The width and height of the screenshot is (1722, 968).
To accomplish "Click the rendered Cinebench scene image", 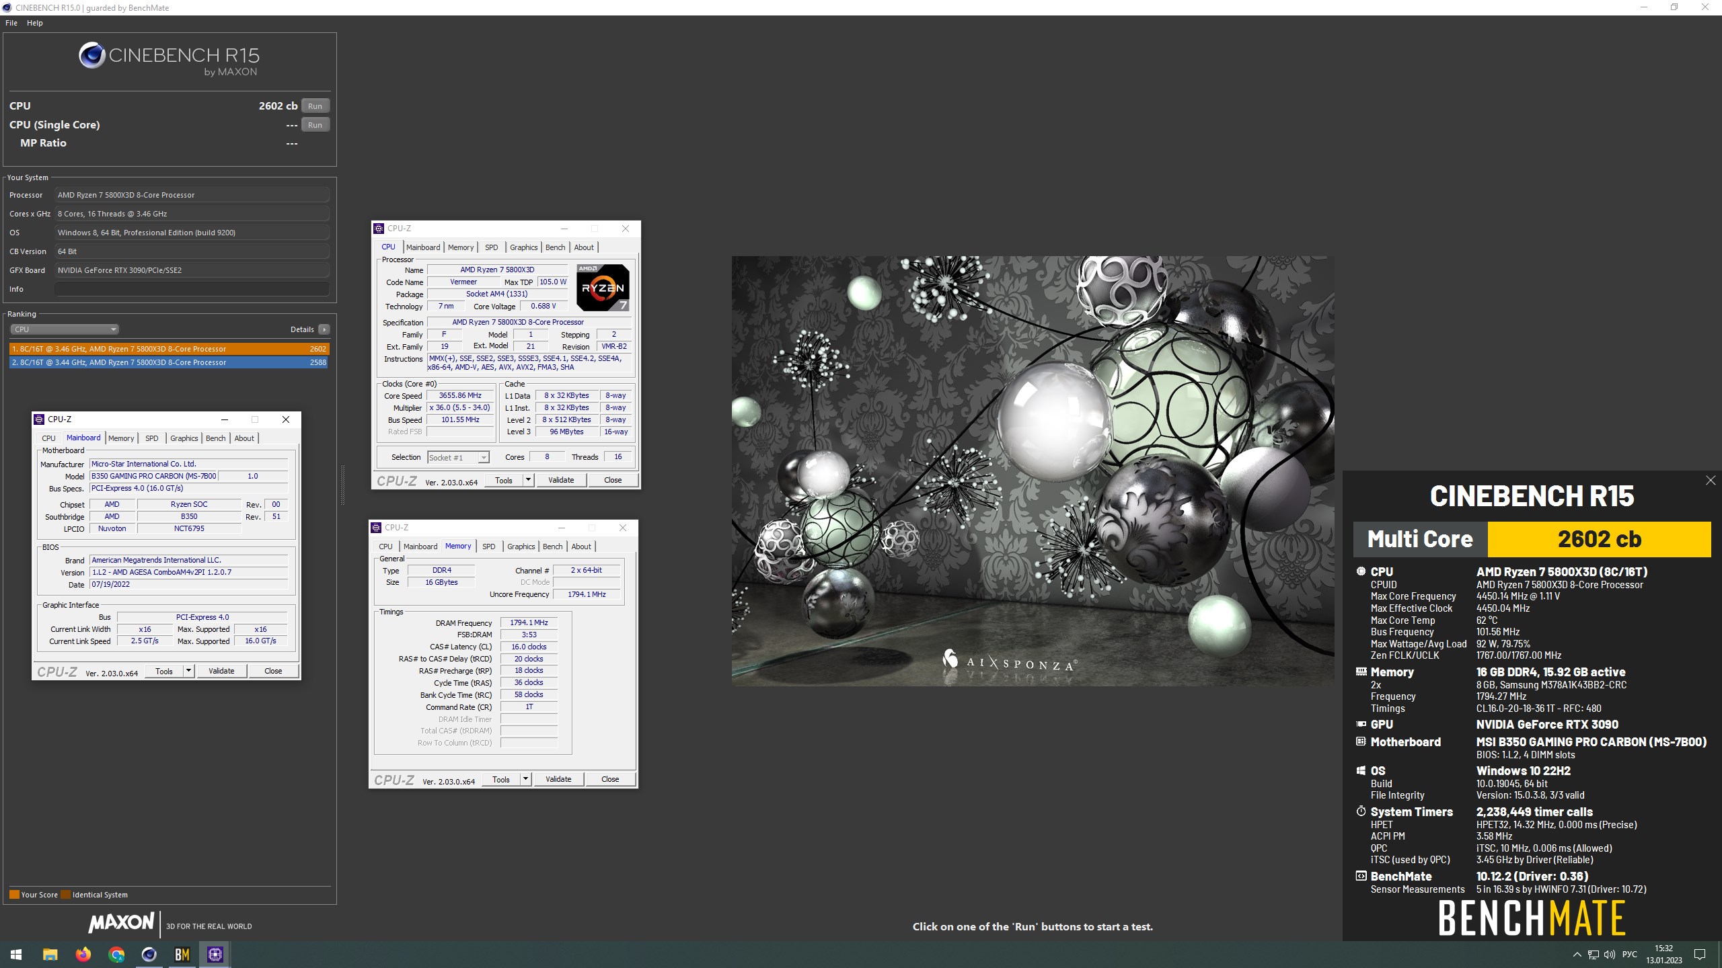I will tap(1033, 471).
